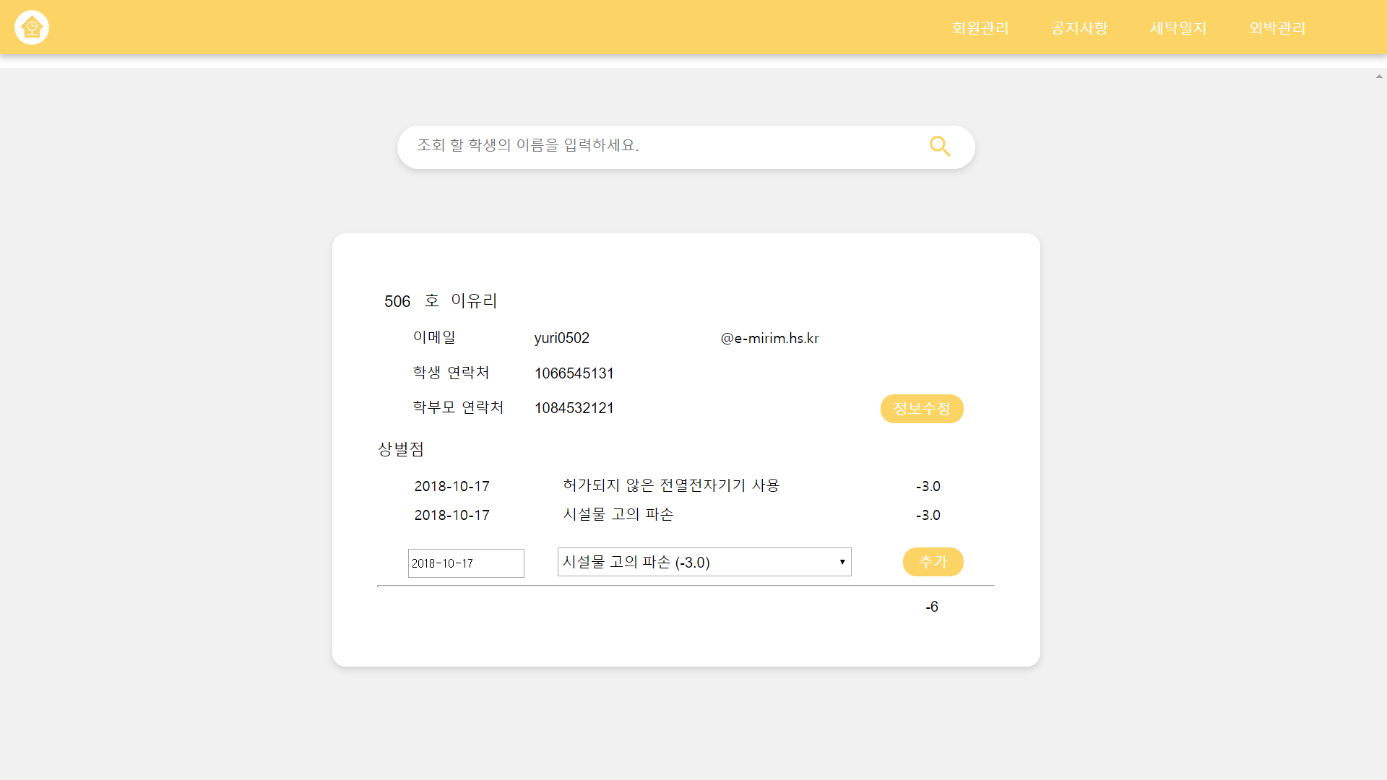Click the email ID yuri0502
The width and height of the screenshot is (1387, 780).
click(x=562, y=338)
